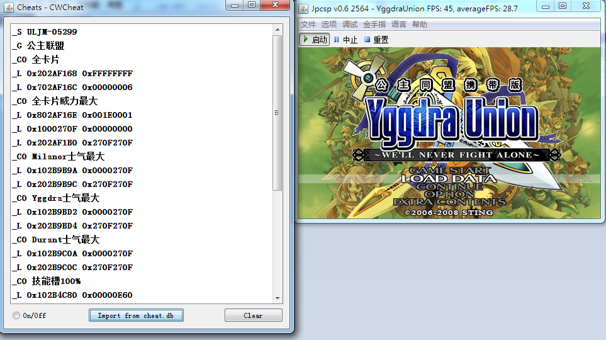Click the line '_C0 全卡片威力最大'
Image resolution: width=606 pixels, height=340 pixels.
[x=55, y=101]
